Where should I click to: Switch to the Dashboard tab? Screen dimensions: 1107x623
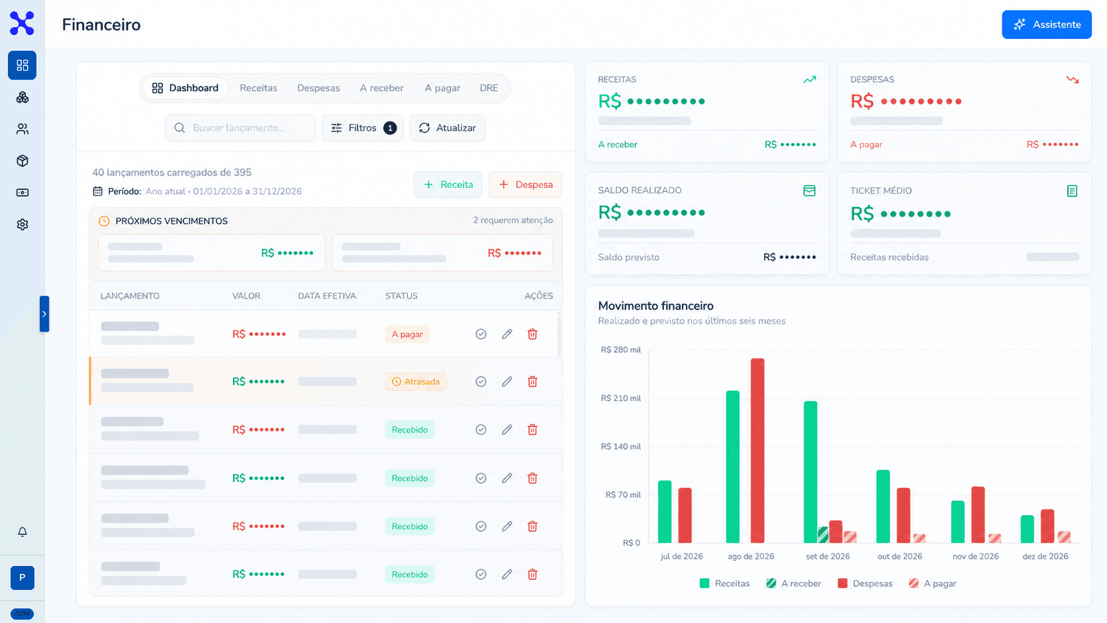pos(185,88)
